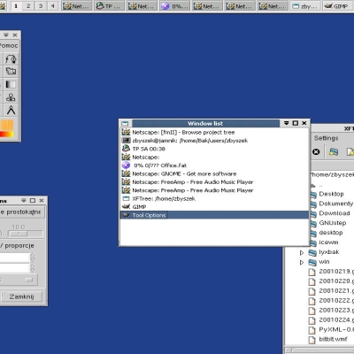Select '0% 0/??? Office.fat' row
354x354 pixels.
(x=214, y=165)
